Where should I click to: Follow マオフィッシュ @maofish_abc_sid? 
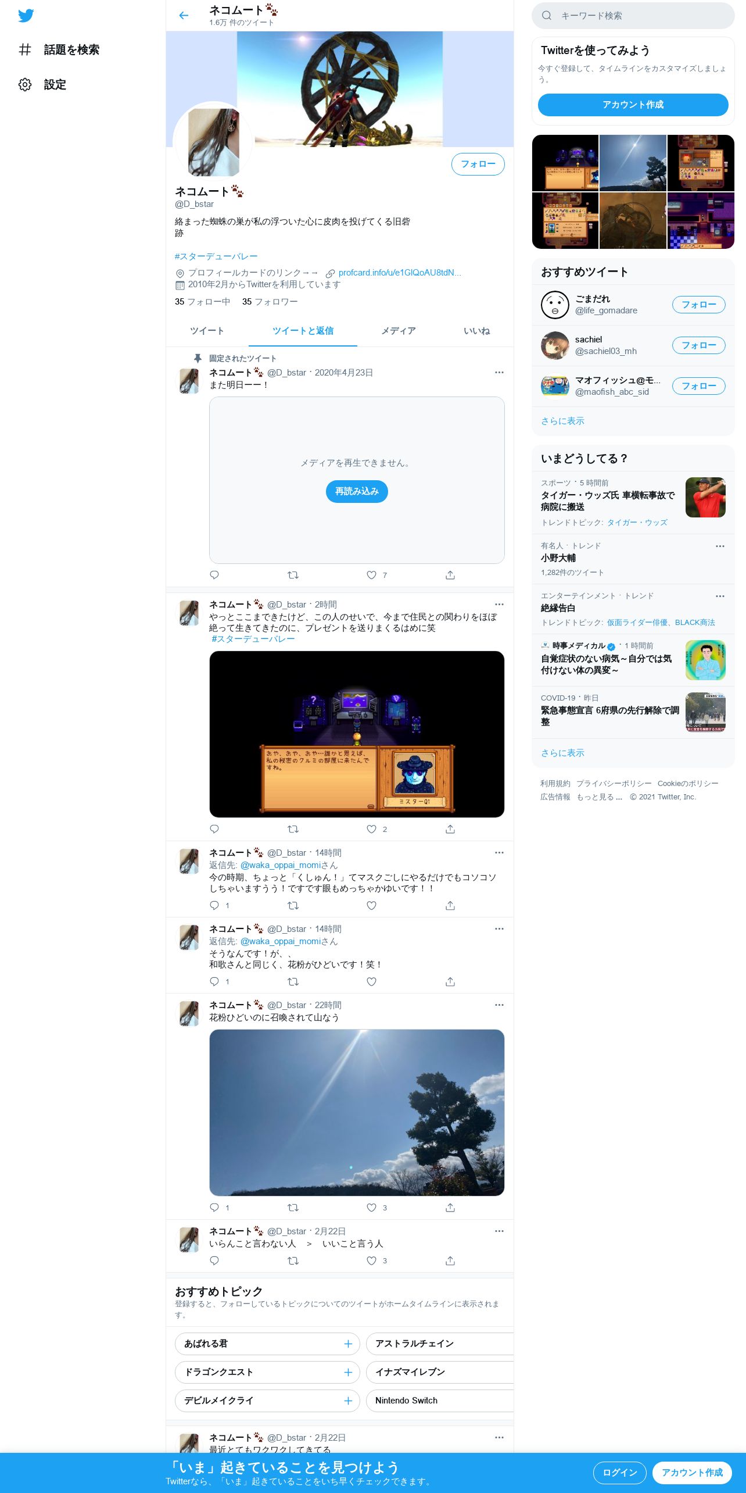699,386
